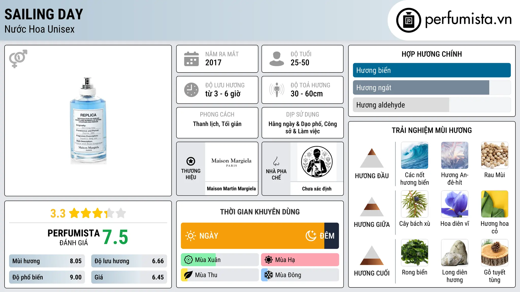The image size is (520, 292).
Task: Select the sillage radiating person icon
Action: point(277,90)
